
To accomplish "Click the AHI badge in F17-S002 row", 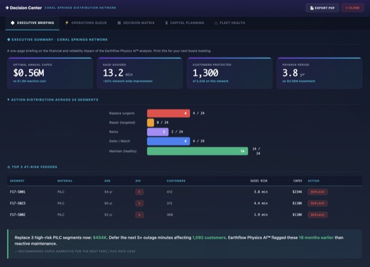I will click(x=139, y=215).
